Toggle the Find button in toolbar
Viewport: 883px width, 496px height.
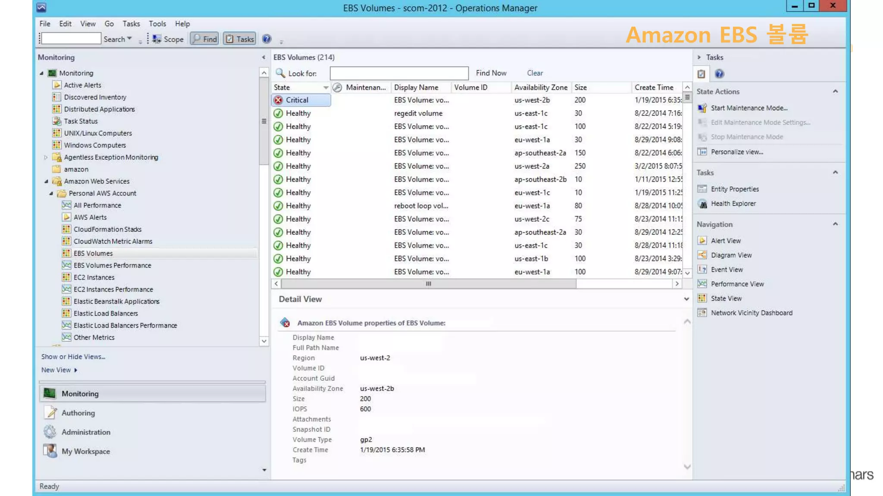coord(205,39)
